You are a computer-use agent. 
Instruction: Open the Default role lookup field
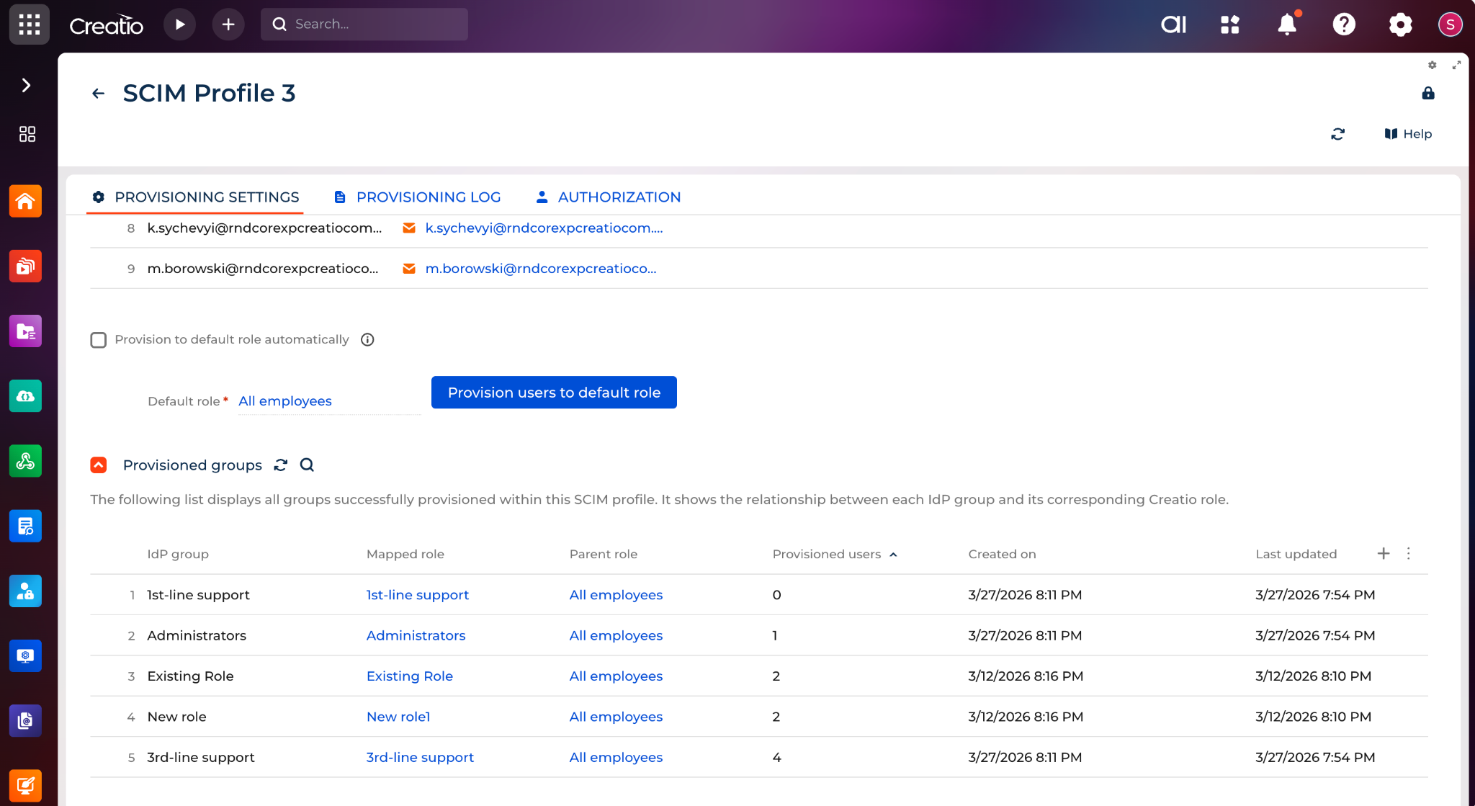point(328,401)
